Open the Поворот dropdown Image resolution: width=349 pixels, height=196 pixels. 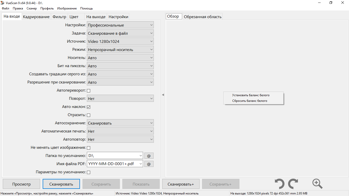pos(120,99)
